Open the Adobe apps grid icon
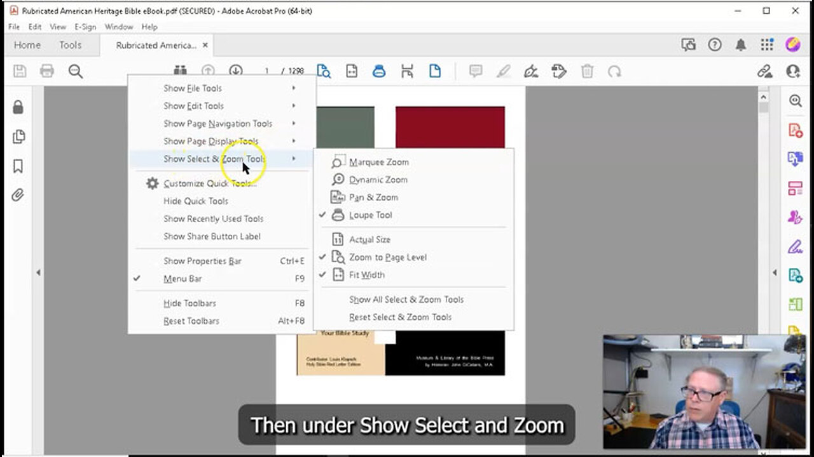This screenshot has width=814, height=457. click(767, 44)
